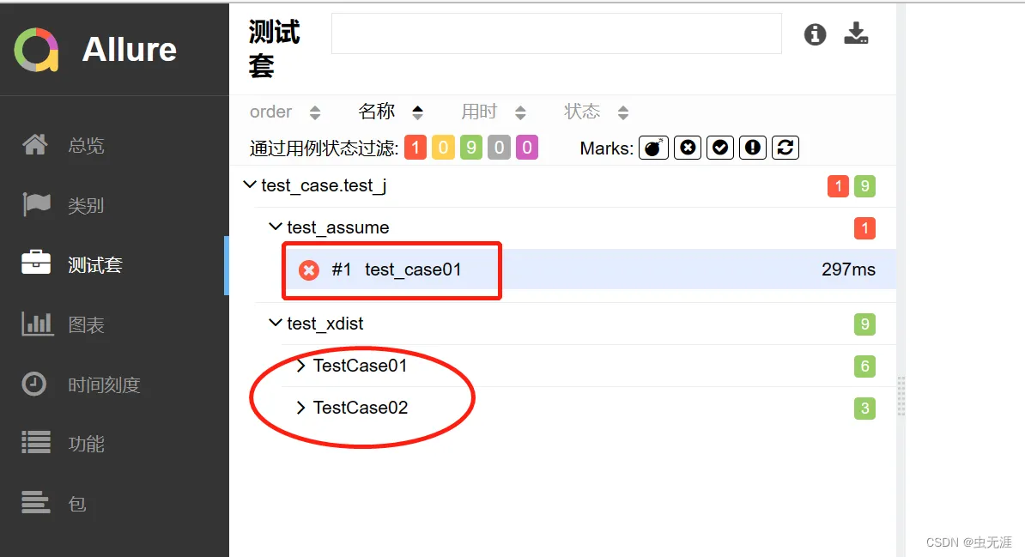Click the green 9 badge of test_xdist
The height and width of the screenshot is (557, 1025).
(x=864, y=324)
